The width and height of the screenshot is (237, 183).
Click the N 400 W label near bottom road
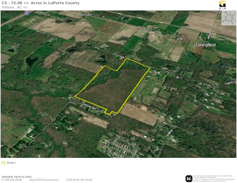click(170, 133)
